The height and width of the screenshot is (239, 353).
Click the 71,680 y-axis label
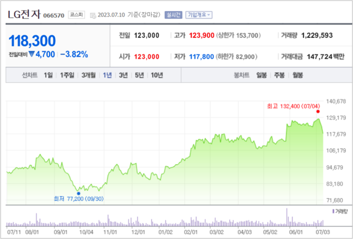click(336, 200)
